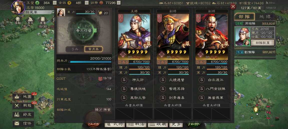
Task: Switch to the 地標 tab
Action: [265, 17]
